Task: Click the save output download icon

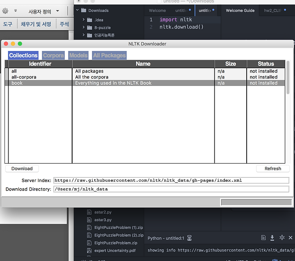Action: (x=272, y=238)
